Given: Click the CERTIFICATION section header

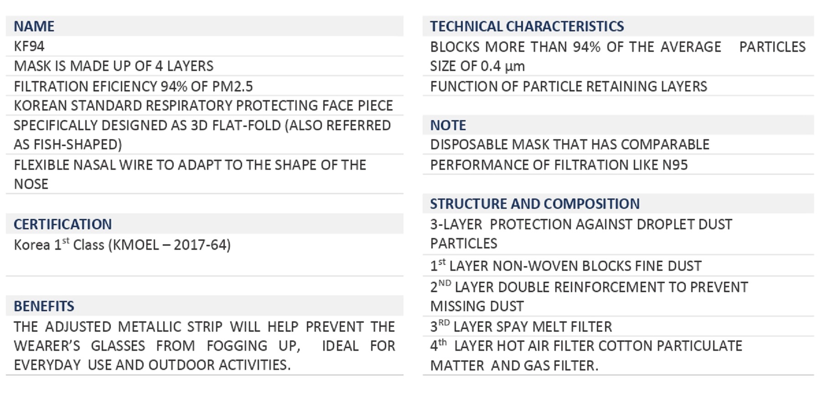Looking at the screenshot, I should click(62, 224).
